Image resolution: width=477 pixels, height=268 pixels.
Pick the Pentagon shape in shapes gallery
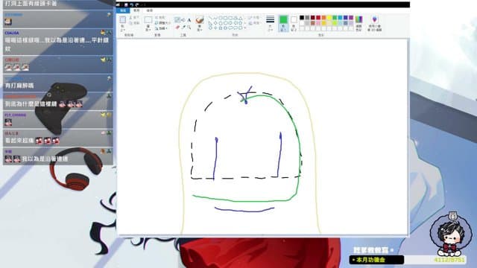(221, 23)
